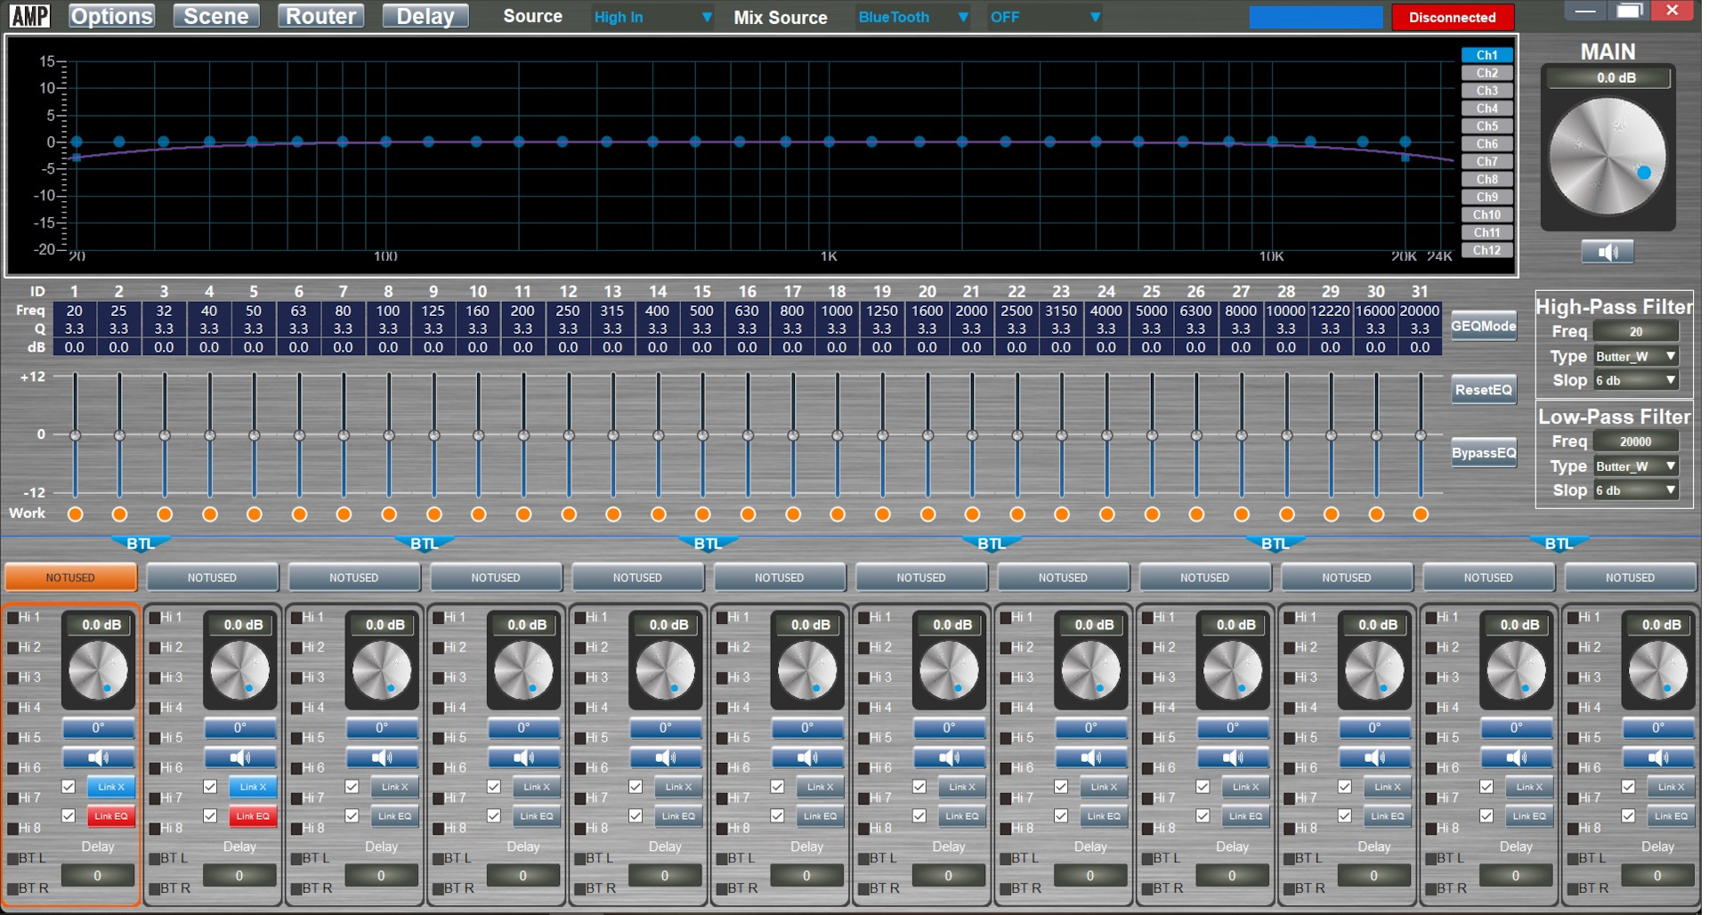Click the last BTL bridge arrow on right
The height and width of the screenshot is (915, 1709).
(x=1558, y=544)
